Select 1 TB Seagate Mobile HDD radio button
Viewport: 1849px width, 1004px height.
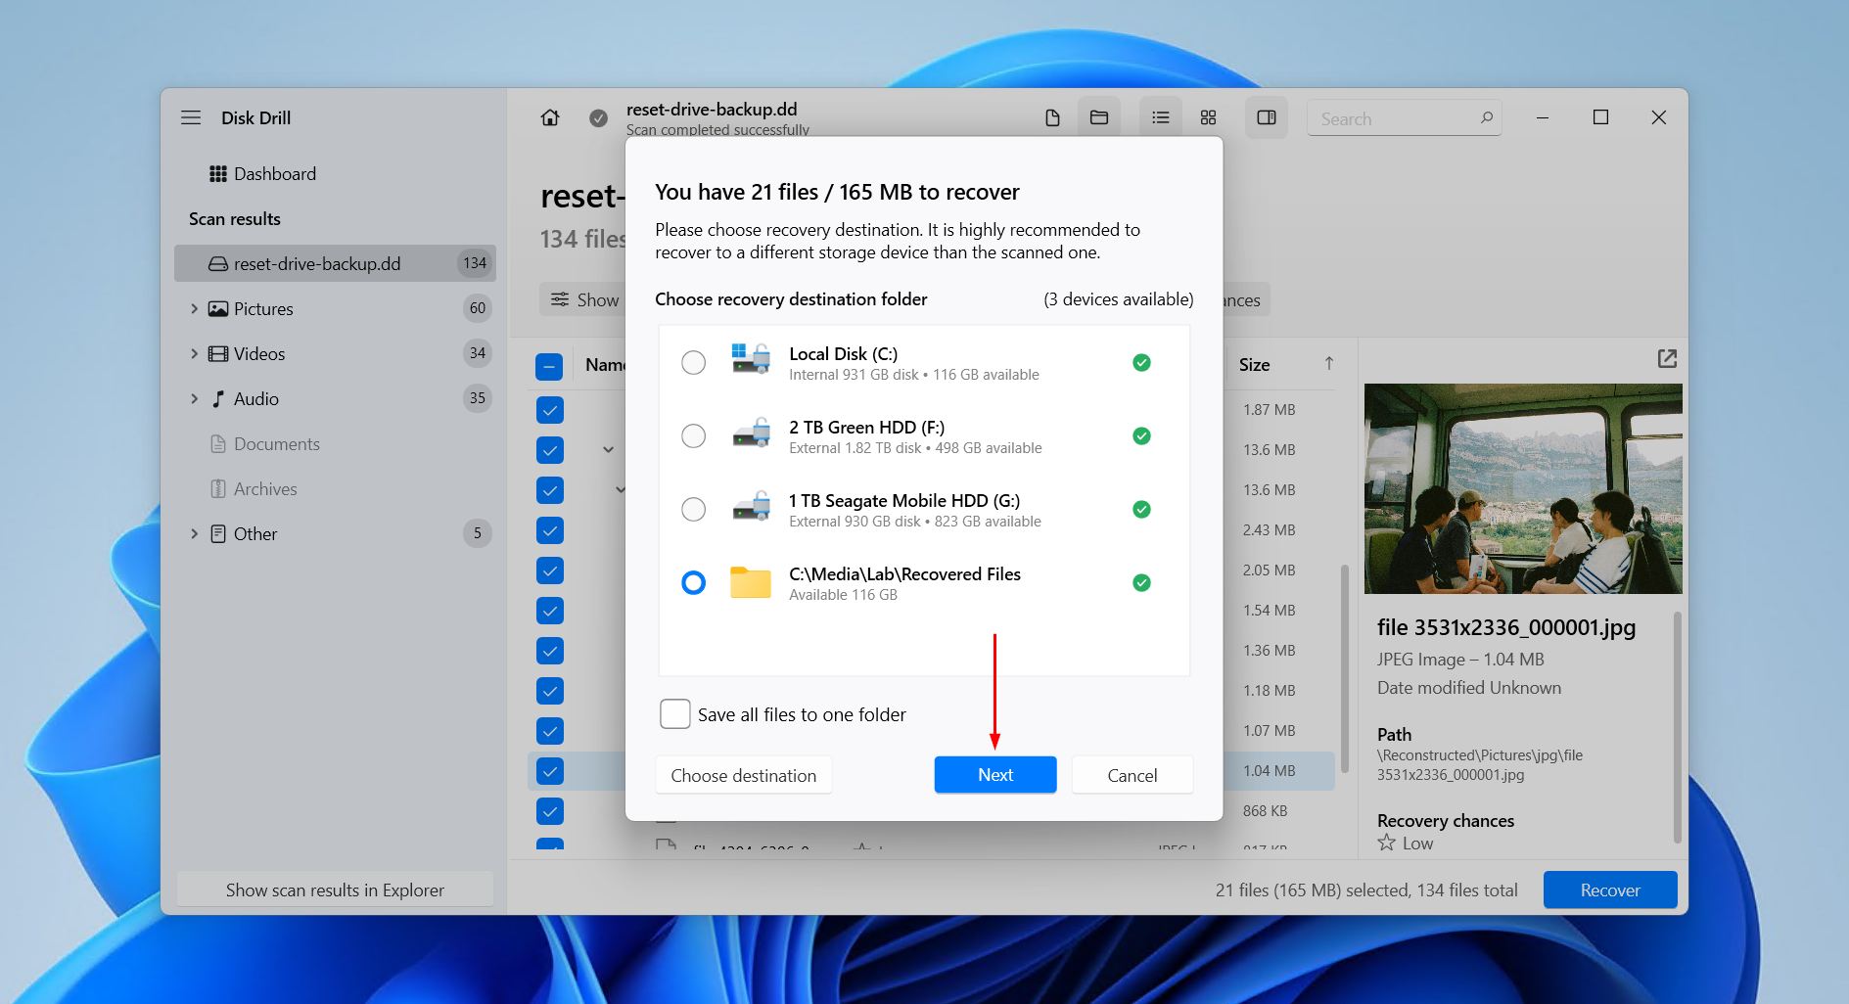pos(693,510)
